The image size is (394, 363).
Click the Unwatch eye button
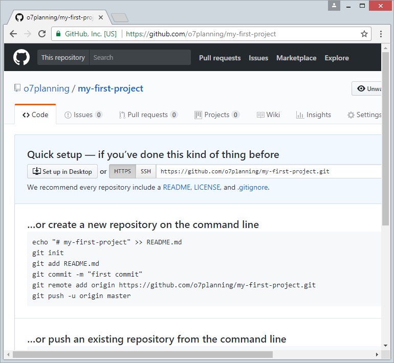tap(366, 88)
